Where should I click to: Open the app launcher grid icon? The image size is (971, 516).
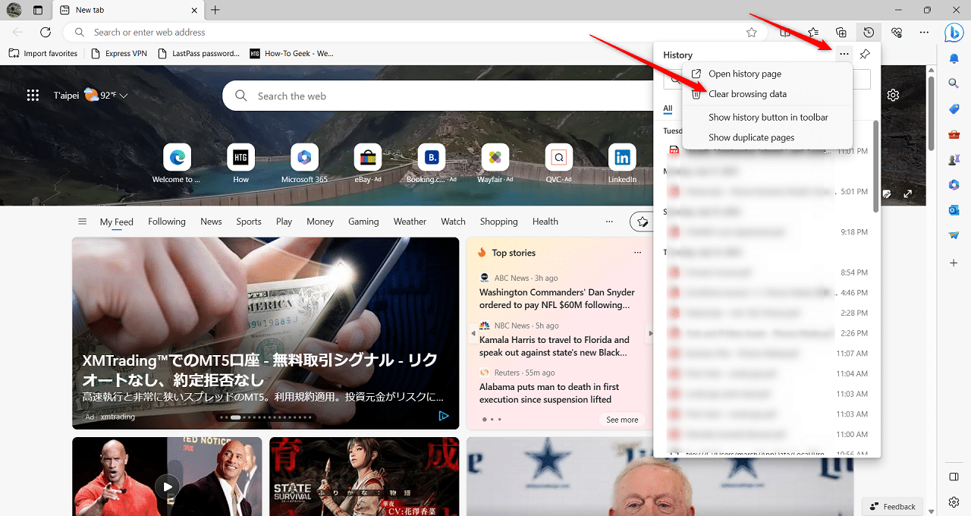tap(33, 96)
